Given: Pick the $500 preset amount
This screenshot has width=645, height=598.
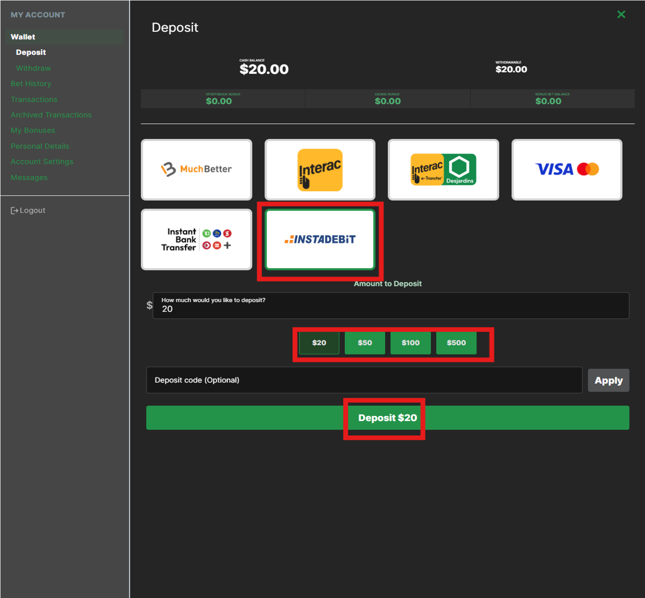Looking at the screenshot, I should click(456, 343).
